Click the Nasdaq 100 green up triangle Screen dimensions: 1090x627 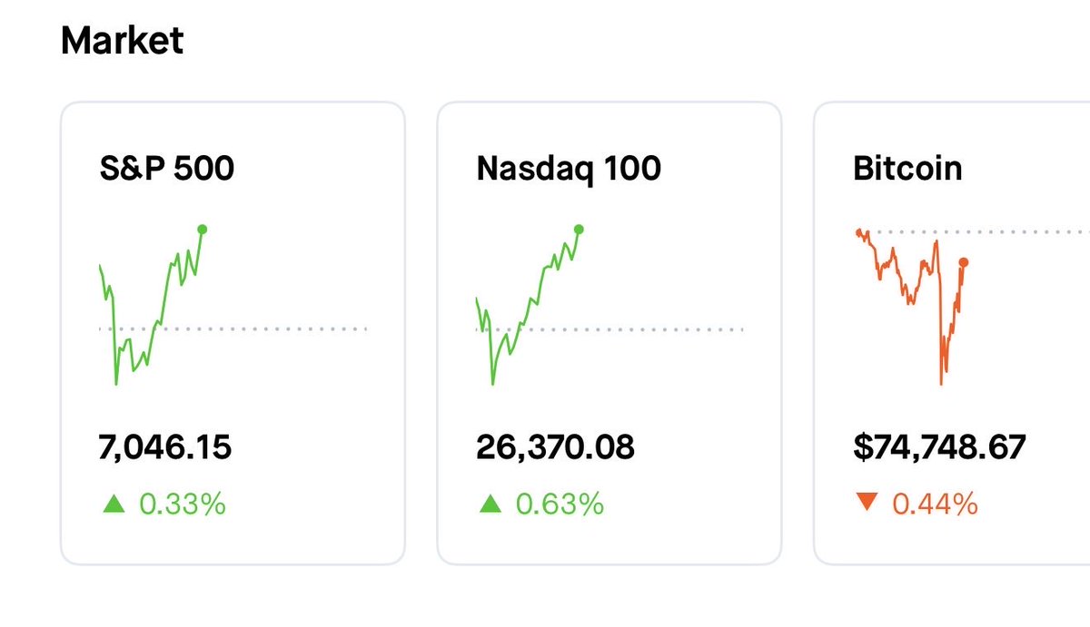coord(490,504)
